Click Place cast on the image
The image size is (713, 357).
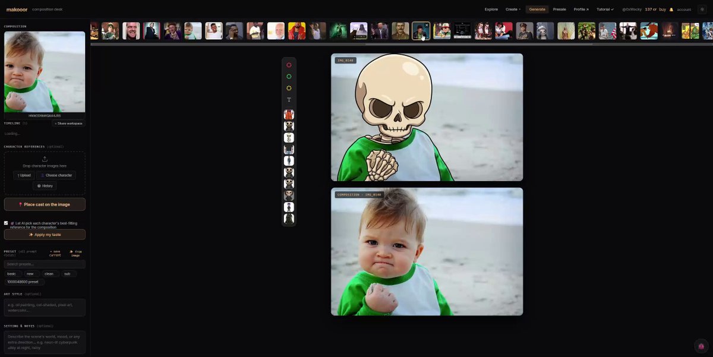[x=45, y=204]
